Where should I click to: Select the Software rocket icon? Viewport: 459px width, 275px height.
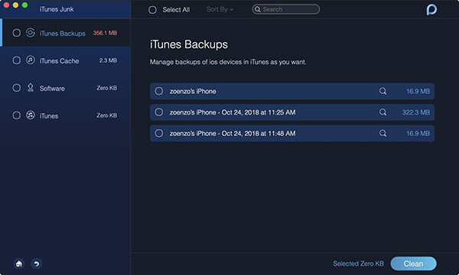31,88
